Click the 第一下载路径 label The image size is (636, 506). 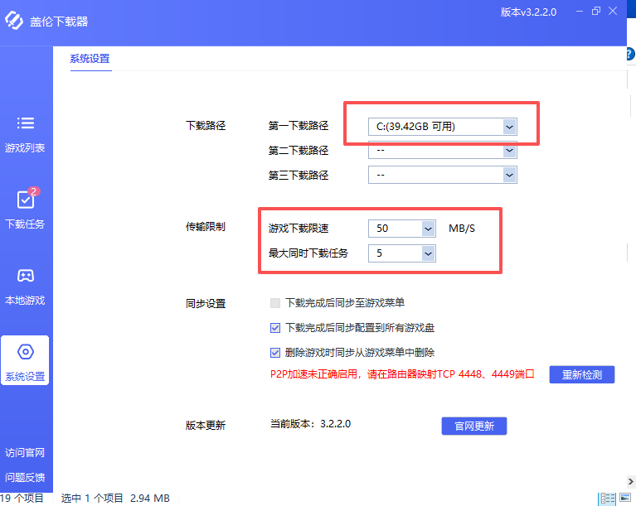[x=299, y=126]
